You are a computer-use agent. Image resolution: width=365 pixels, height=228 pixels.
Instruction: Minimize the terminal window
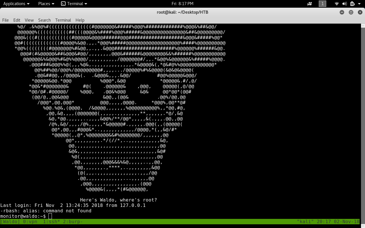342,12
